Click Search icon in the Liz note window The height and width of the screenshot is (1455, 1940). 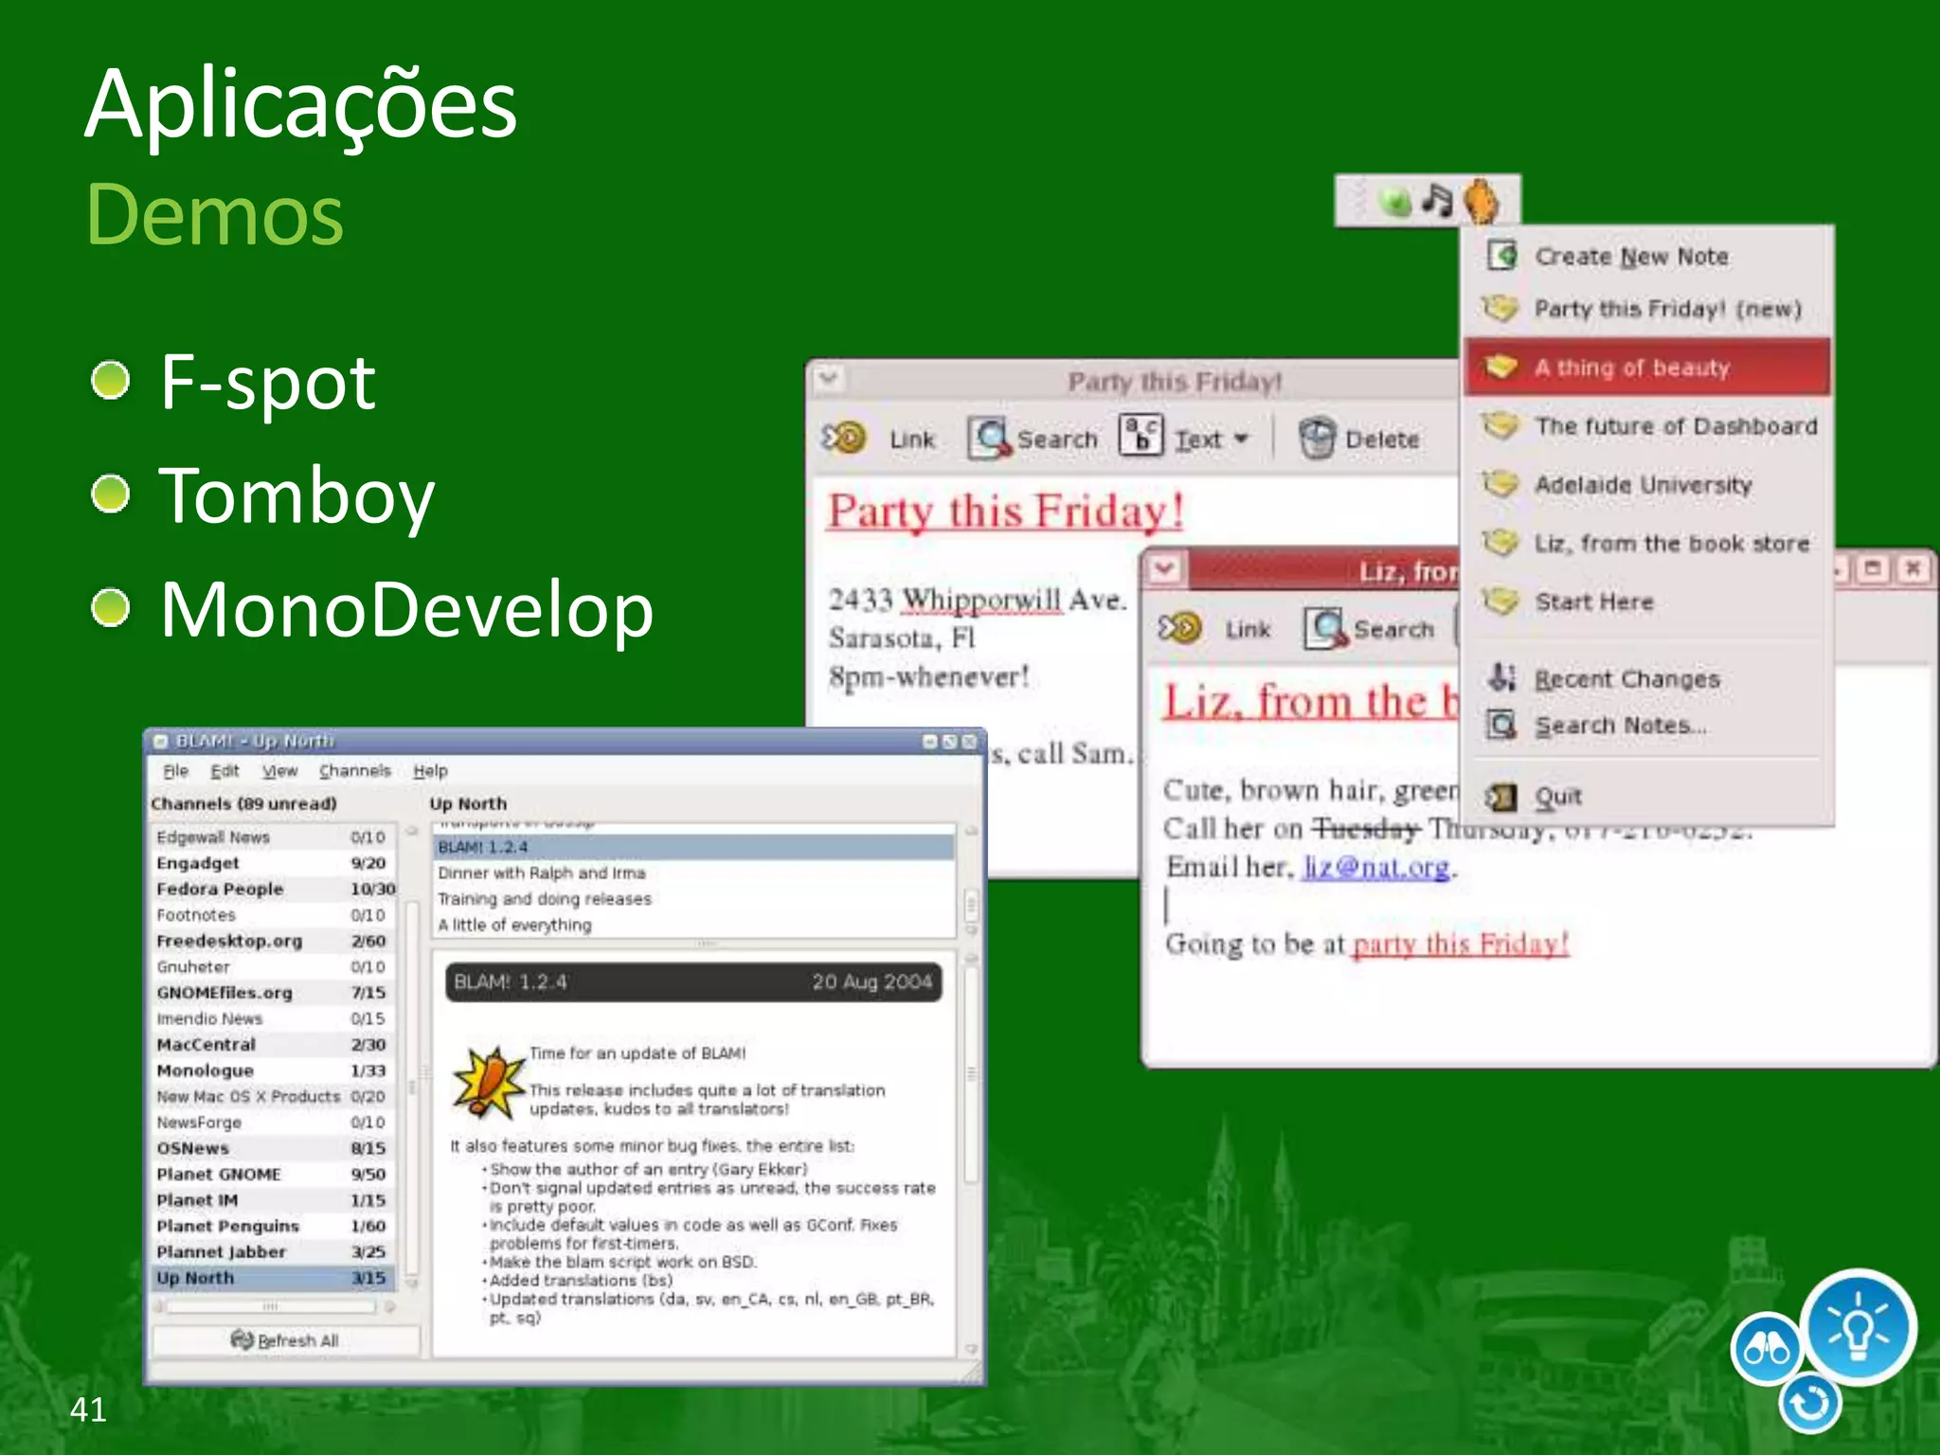[x=1326, y=627]
